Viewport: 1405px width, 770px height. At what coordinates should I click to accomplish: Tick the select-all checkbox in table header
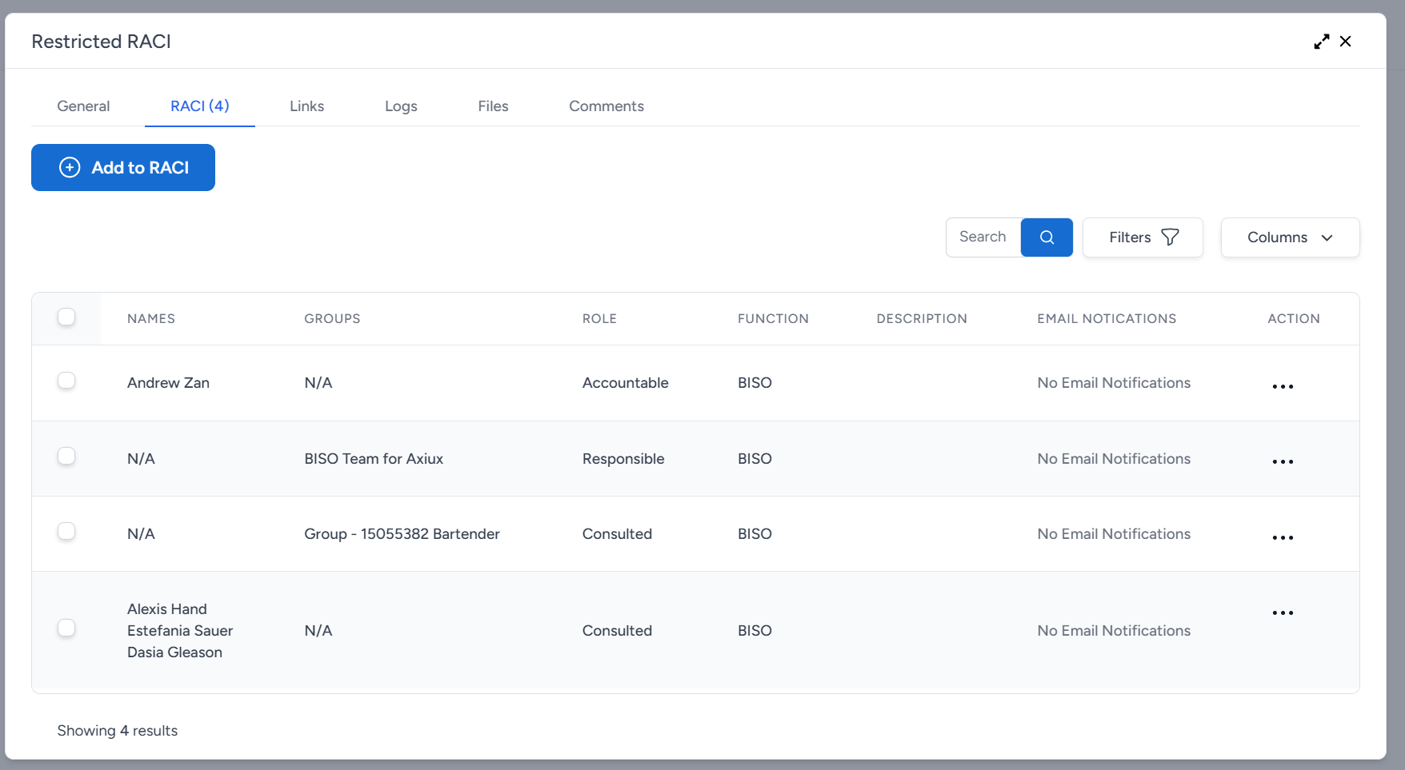pos(66,317)
